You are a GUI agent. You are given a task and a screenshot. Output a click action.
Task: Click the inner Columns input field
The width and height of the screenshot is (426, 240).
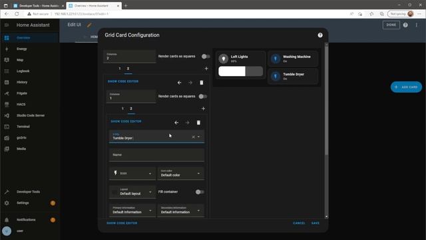point(131,96)
